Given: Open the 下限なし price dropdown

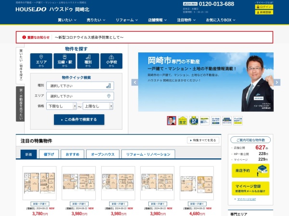Looking at the screenshot, I should (x=61, y=106).
